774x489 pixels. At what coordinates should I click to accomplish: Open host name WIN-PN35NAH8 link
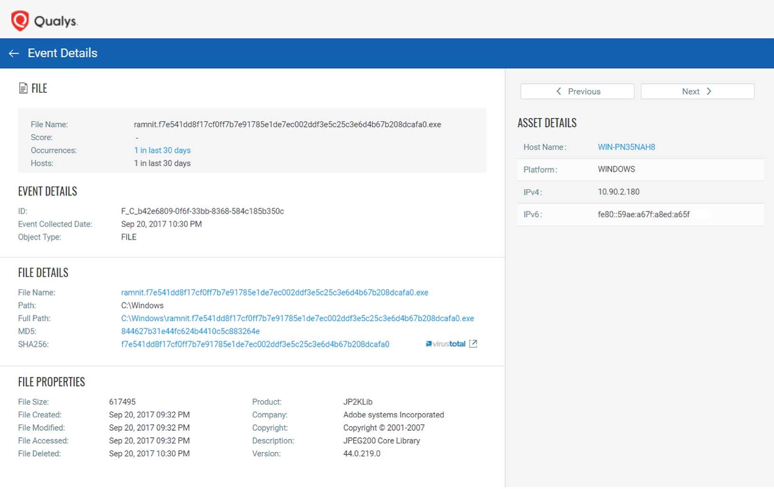[x=626, y=147]
